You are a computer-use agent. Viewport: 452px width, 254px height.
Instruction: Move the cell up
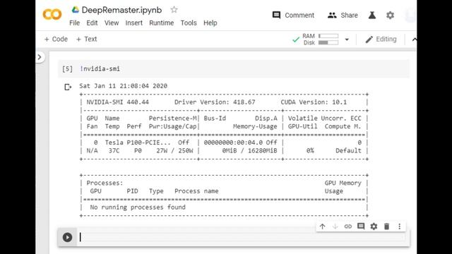click(322, 226)
